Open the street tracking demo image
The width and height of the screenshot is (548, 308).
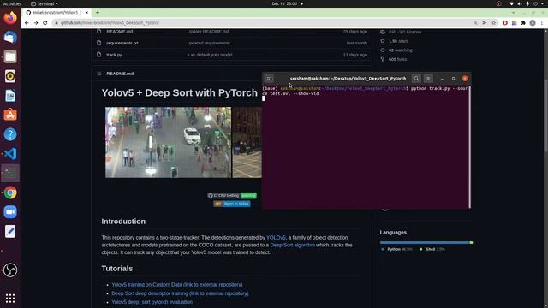click(x=168, y=143)
